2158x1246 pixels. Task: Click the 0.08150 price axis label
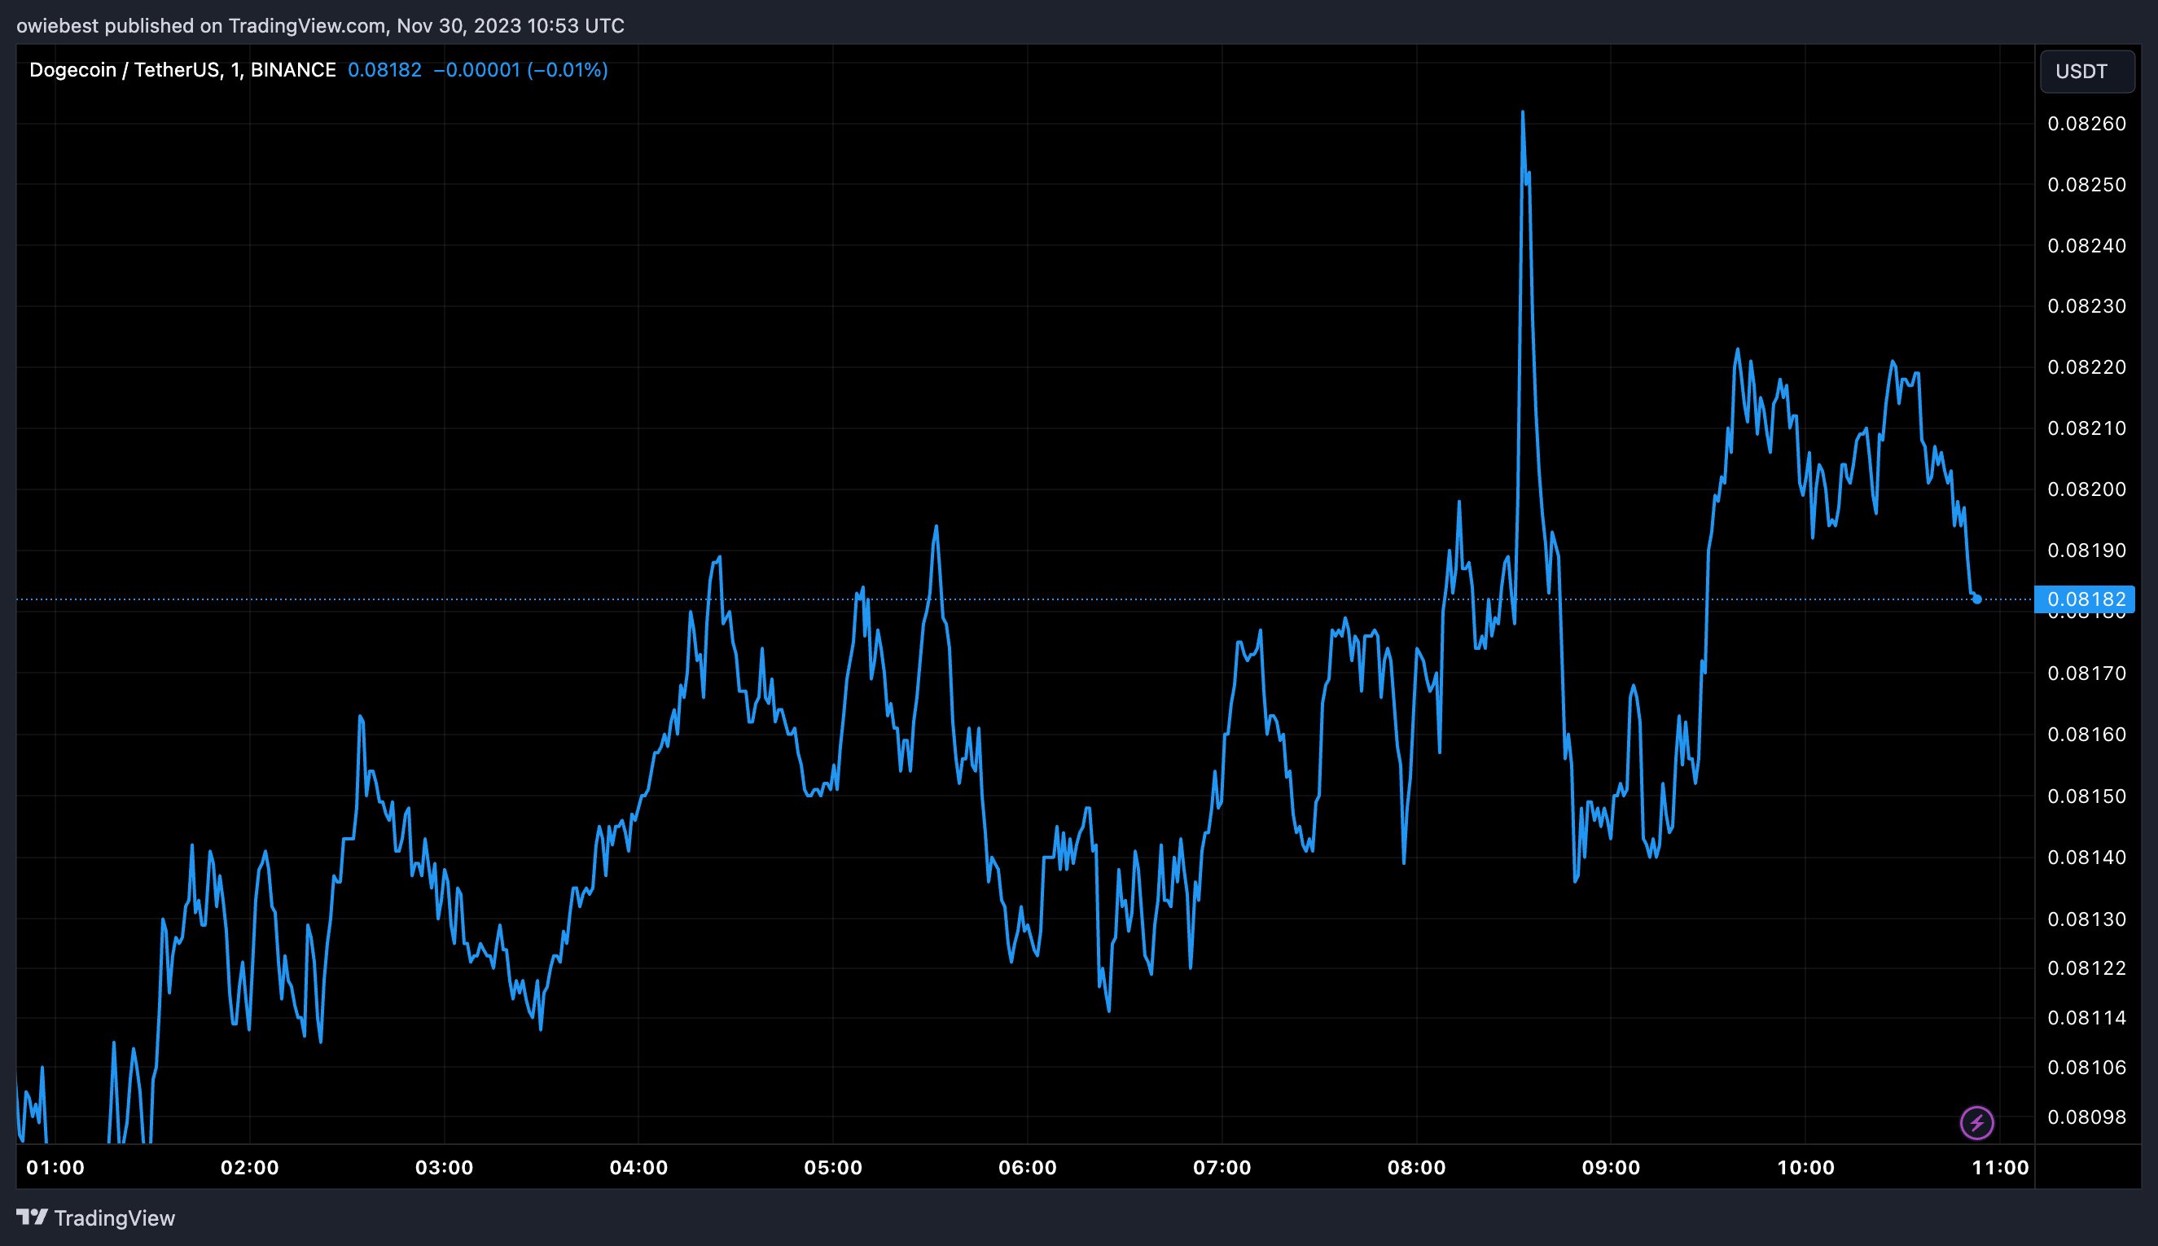pos(2086,796)
